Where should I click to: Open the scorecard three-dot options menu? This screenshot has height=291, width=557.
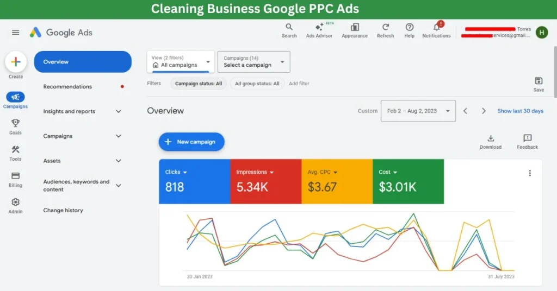(x=530, y=173)
